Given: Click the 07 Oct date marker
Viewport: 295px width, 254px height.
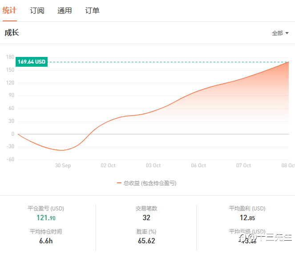Looking at the screenshot, I should click(x=244, y=165).
